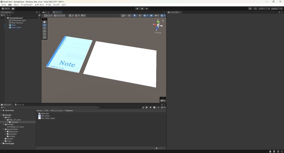This screenshot has width=284, height=153.
Task: Expand the Toon folder
Action: [3, 141]
